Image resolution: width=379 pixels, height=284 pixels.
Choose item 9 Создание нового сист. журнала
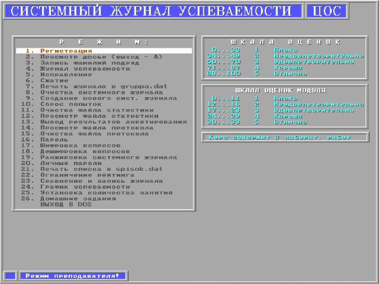pos(101,98)
